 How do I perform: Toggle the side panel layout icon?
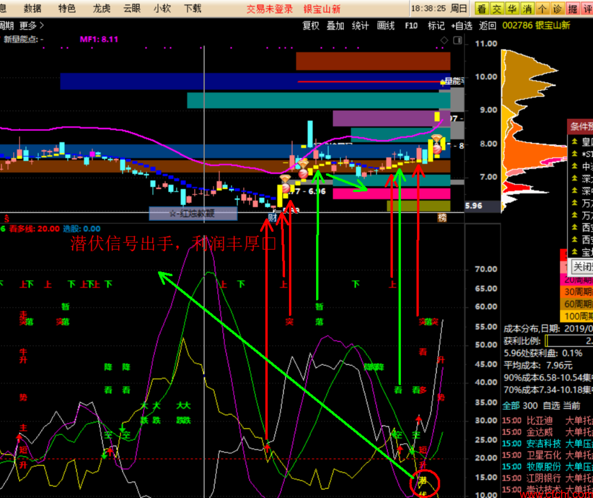click(457, 40)
